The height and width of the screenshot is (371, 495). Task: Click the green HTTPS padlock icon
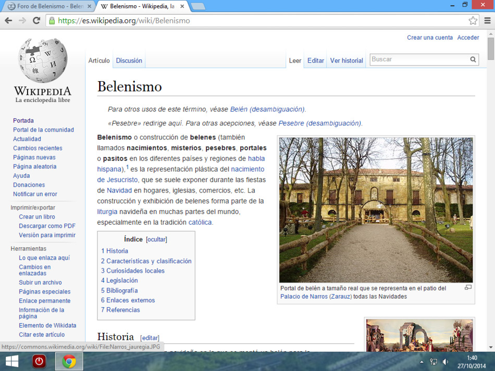click(52, 21)
